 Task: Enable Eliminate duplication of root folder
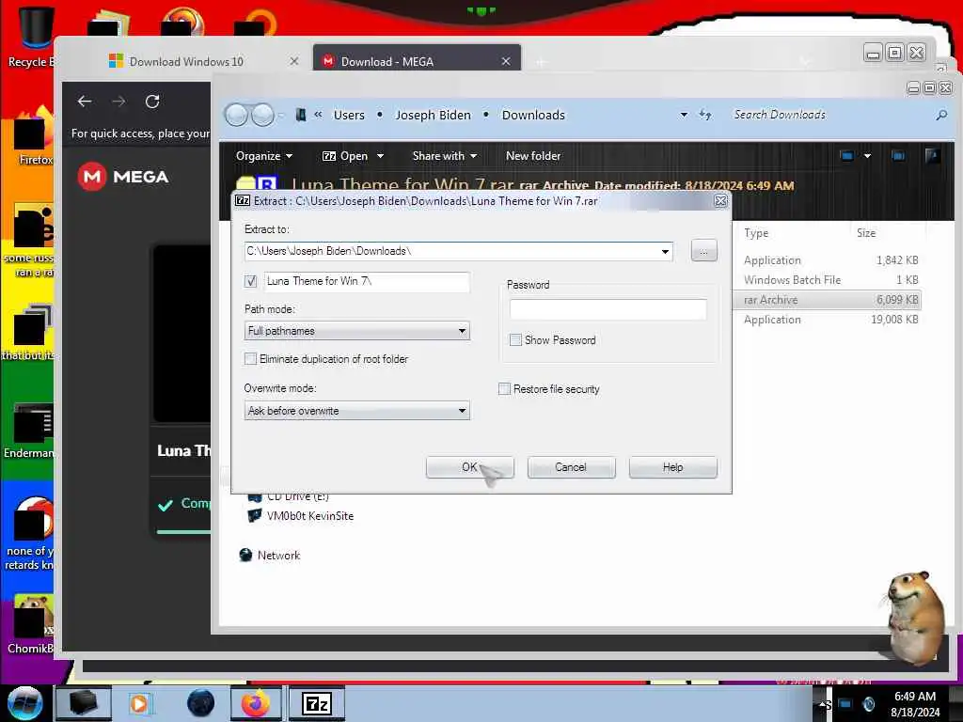(250, 358)
